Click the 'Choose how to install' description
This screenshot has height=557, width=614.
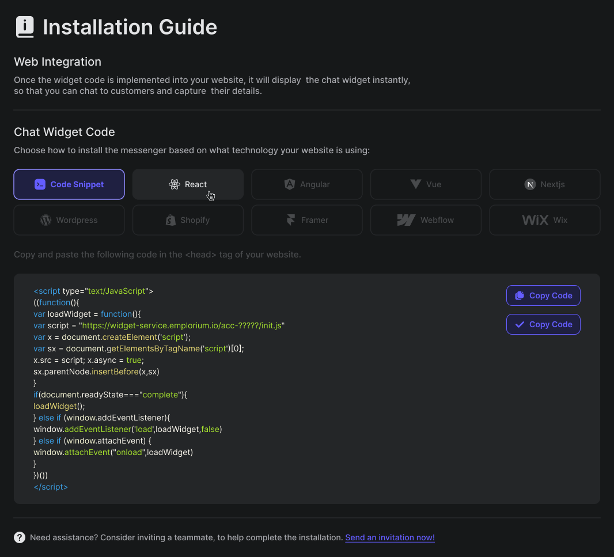coord(192,150)
